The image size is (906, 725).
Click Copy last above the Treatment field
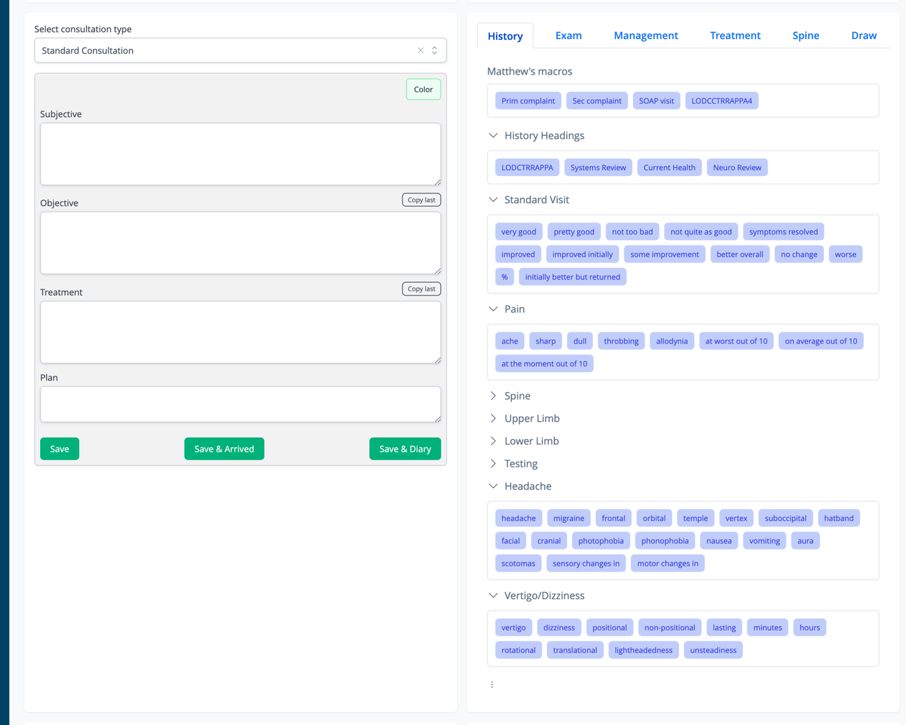(421, 289)
